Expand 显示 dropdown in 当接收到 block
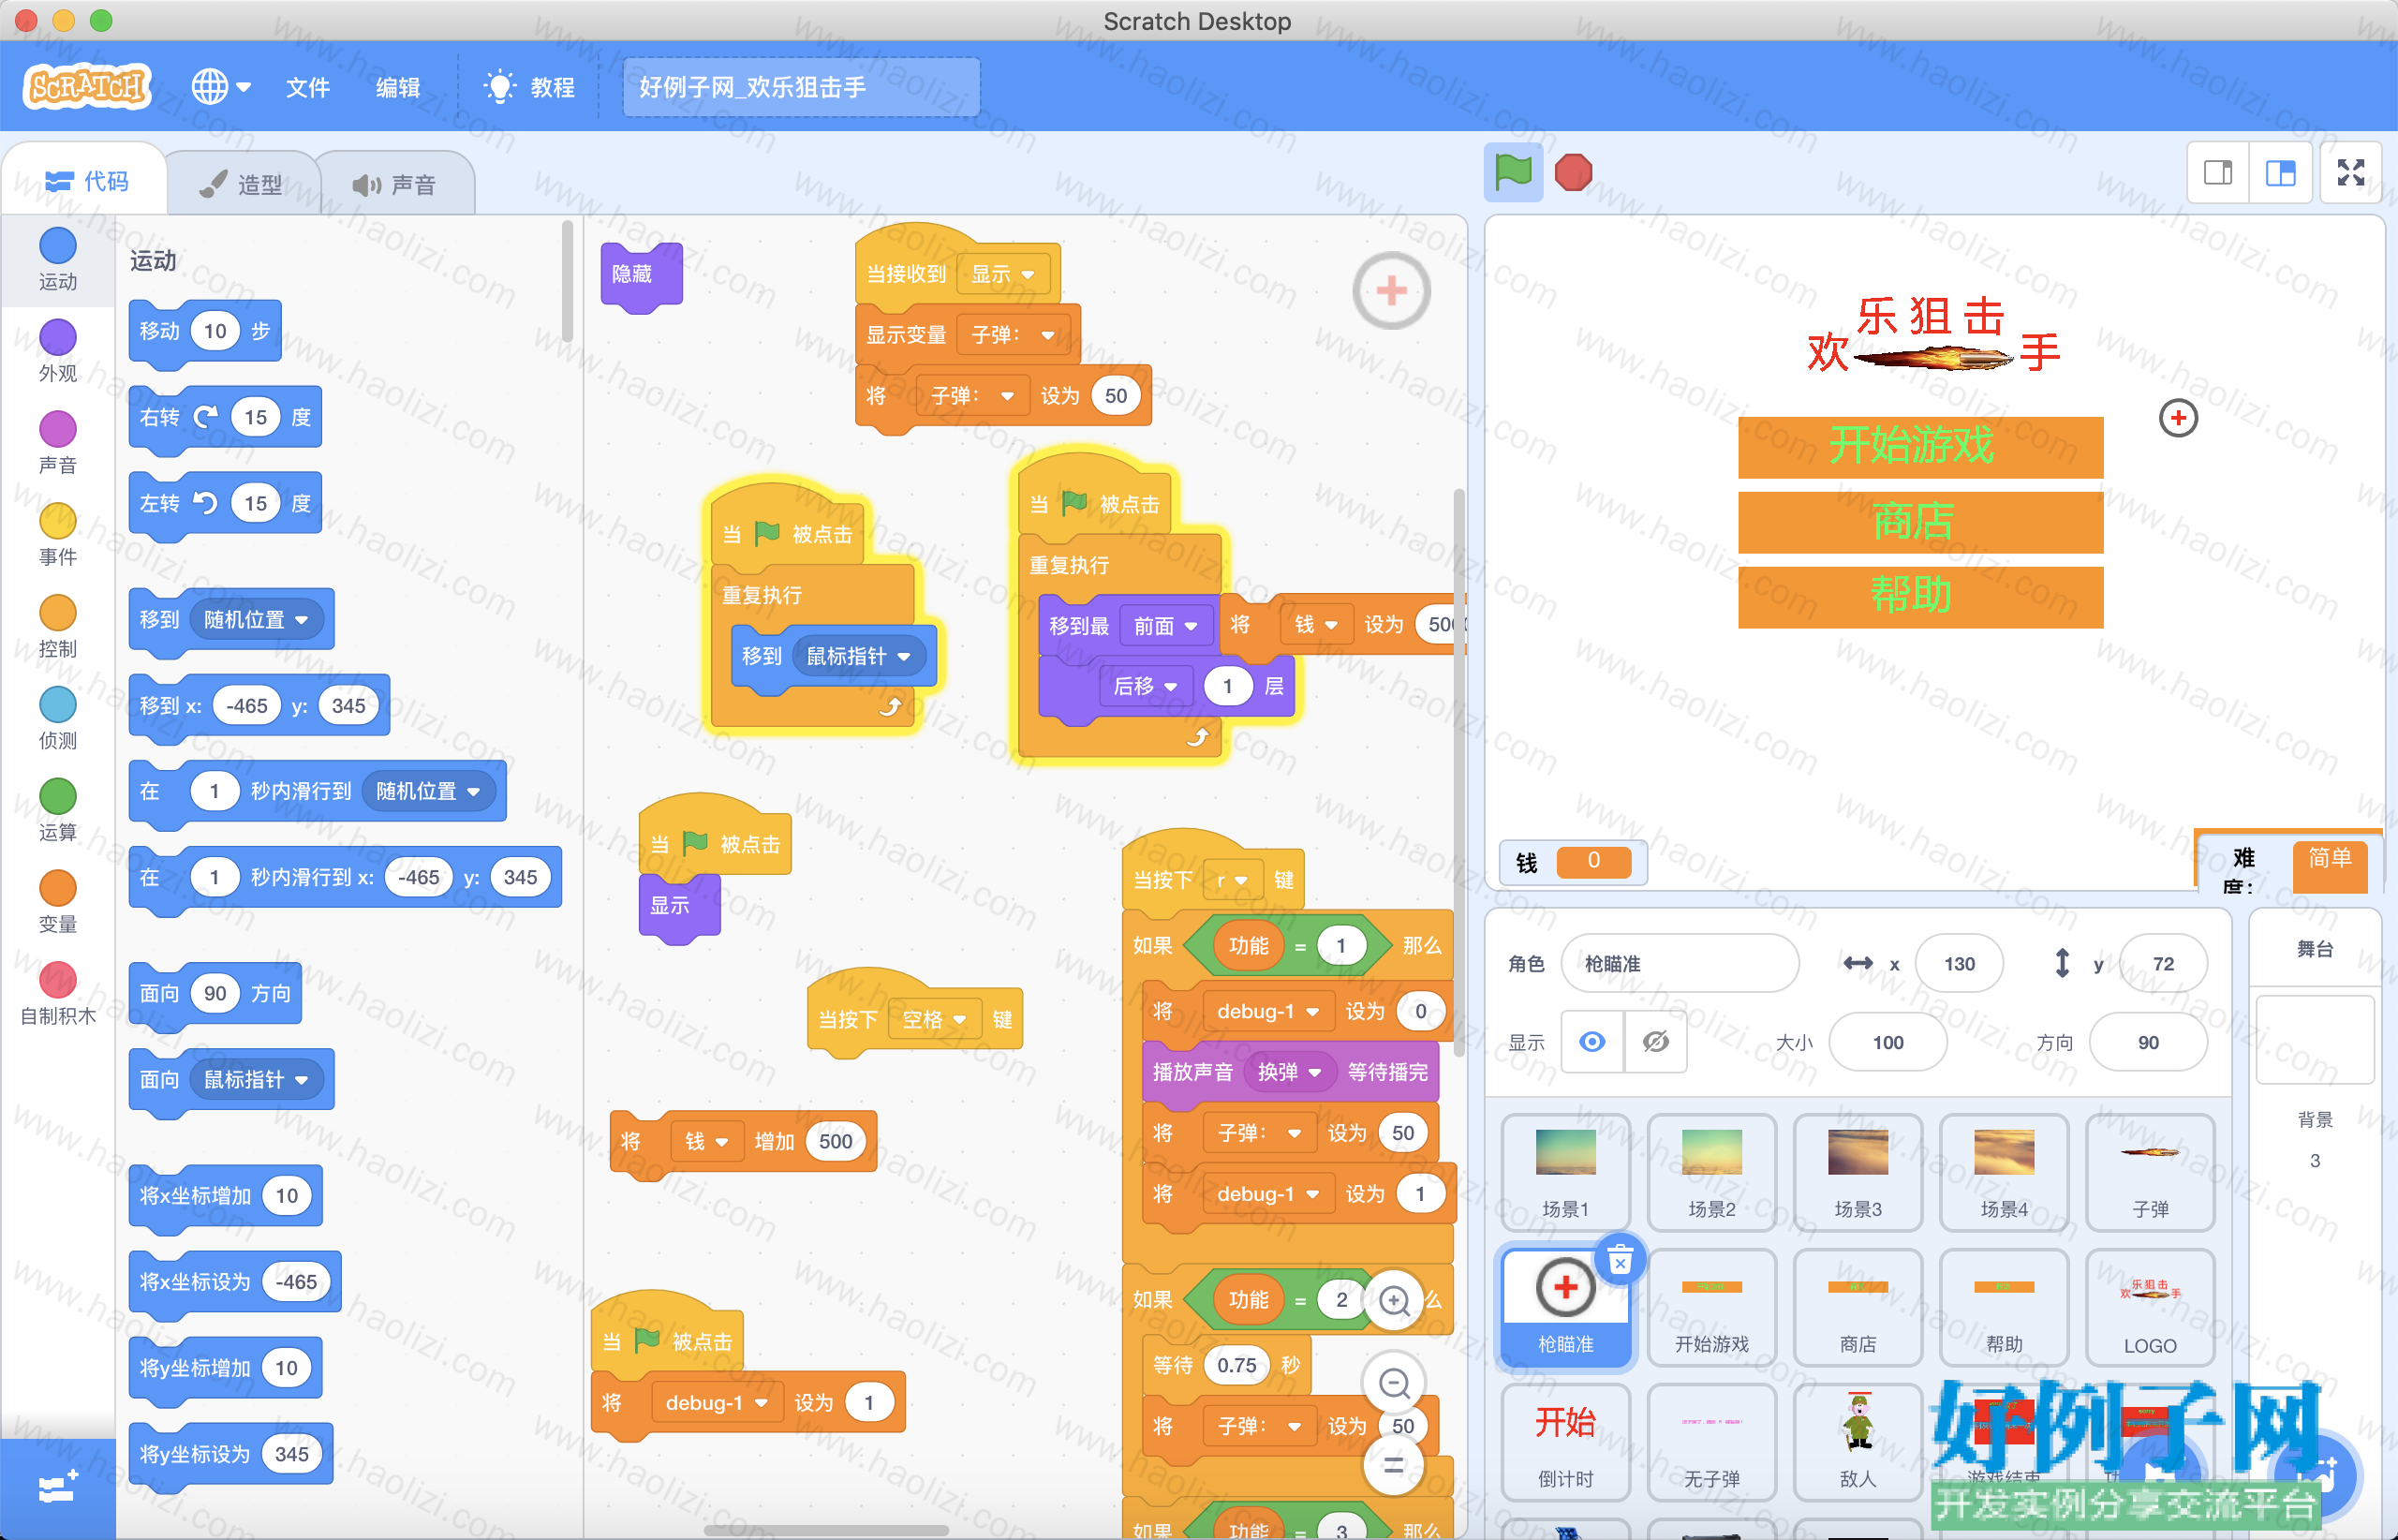 1002,274
